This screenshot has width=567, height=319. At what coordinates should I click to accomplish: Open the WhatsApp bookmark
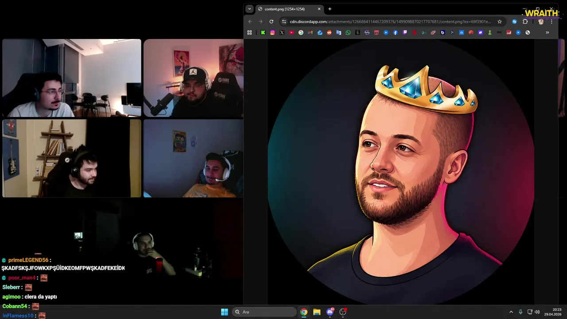coord(348,32)
